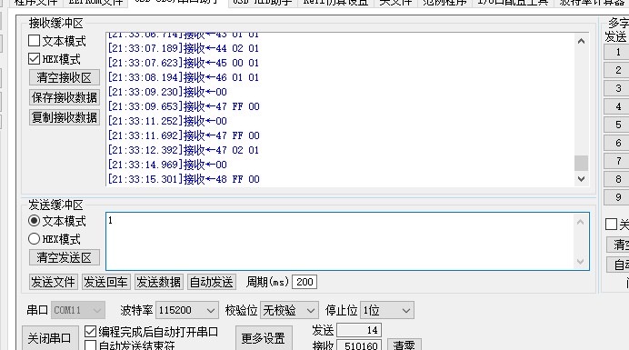Image resolution: width=629 pixels, height=350 pixels.
Task: Focus the send buffer text area
Action: pyautogui.click(x=341, y=241)
